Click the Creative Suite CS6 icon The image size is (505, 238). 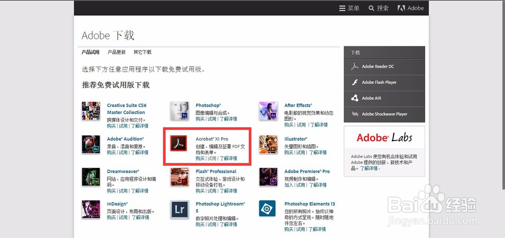[x=91, y=111]
